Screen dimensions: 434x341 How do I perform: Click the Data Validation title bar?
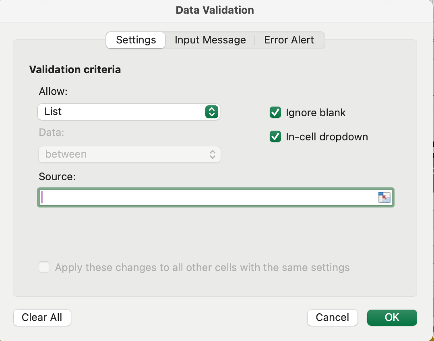[x=215, y=10]
